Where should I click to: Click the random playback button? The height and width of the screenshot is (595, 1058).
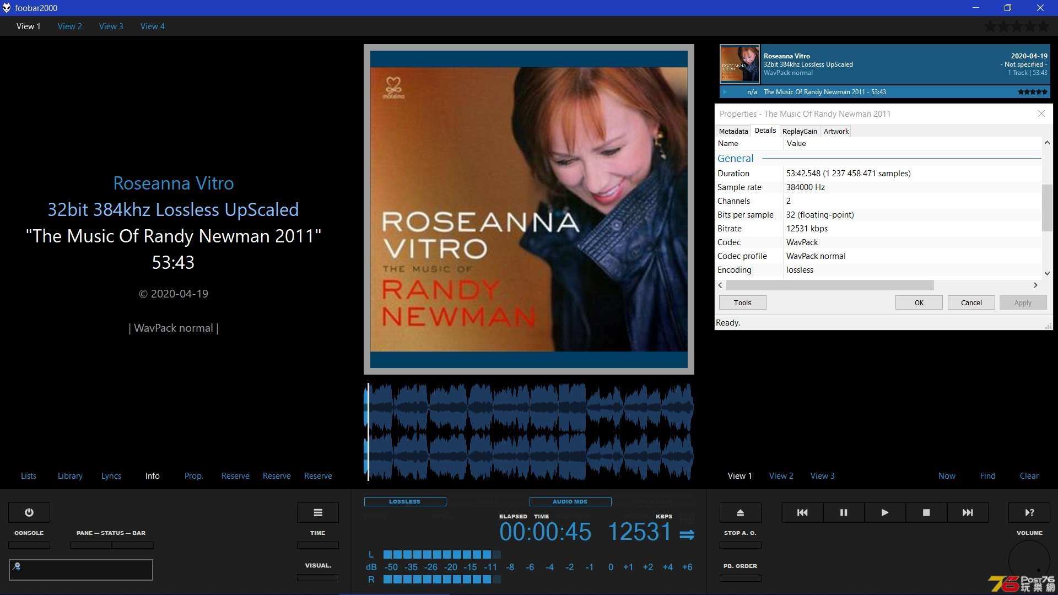[x=1029, y=512]
